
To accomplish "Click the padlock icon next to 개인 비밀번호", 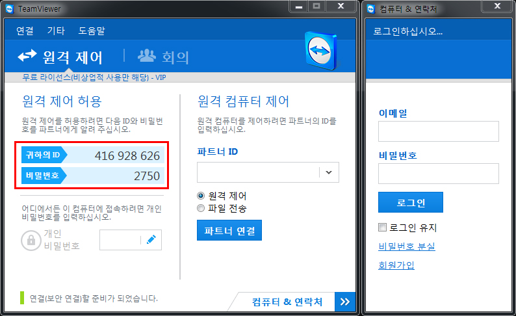I will click(31, 240).
